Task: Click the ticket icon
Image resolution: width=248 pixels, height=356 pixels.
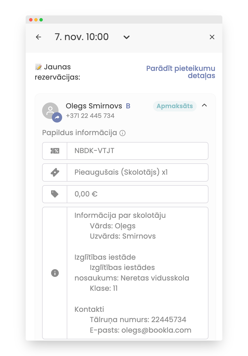Action: 55,172
